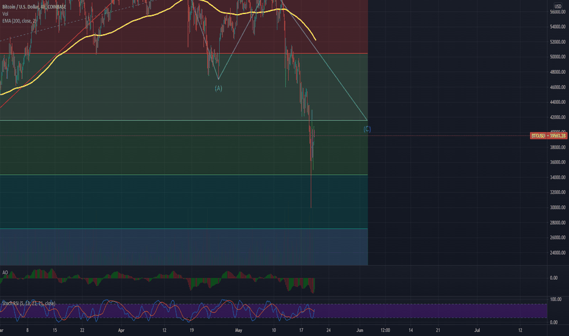This screenshot has height=336, width=569.
Task: Click the Jul label on the time axis
Action: coord(477,330)
